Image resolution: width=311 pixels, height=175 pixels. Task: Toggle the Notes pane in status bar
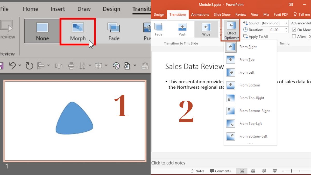197,171
